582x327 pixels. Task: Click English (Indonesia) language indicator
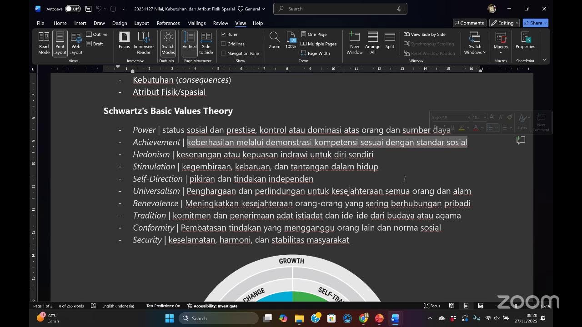(x=118, y=306)
